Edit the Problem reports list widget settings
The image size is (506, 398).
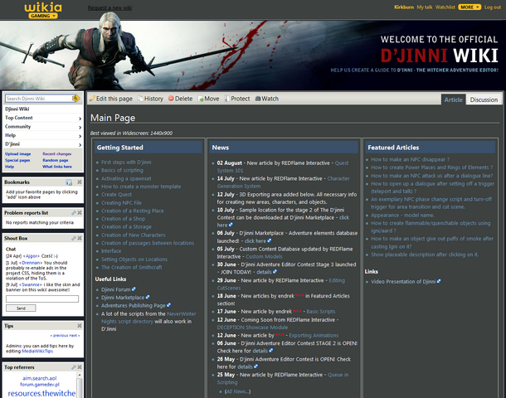click(x=74, y=213)
